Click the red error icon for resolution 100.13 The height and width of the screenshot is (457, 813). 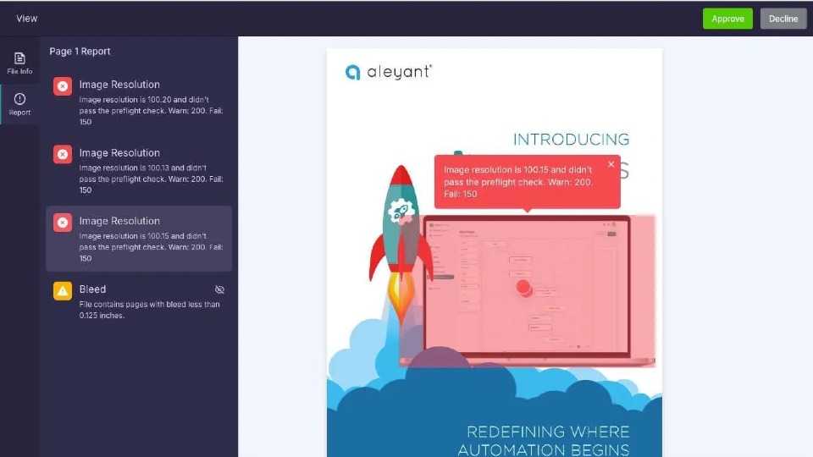tap(63, 154)
